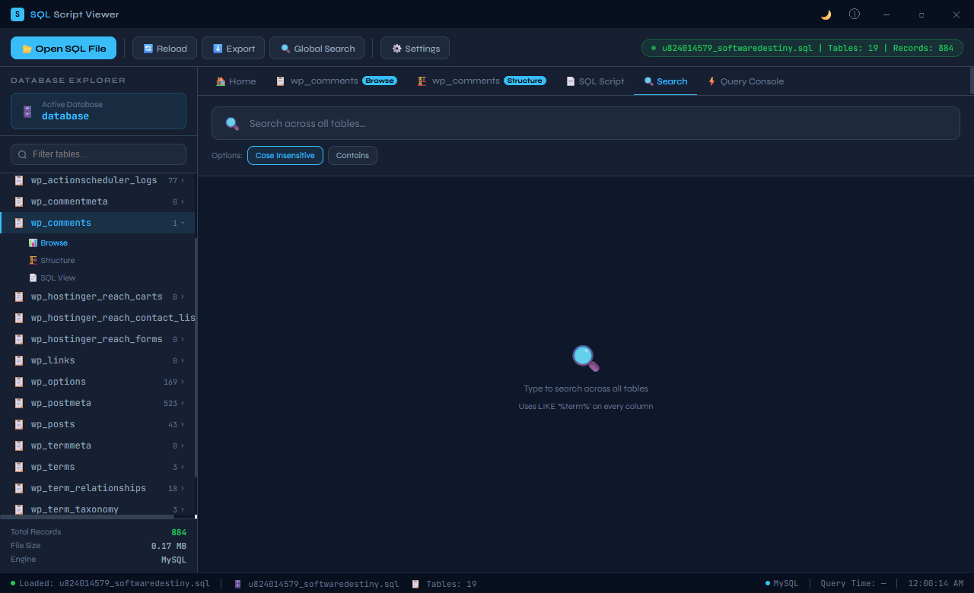This screenshot has width=974, height=593.
Task: Open the wp_comments Structure tab
Action: tap(482, 81)
